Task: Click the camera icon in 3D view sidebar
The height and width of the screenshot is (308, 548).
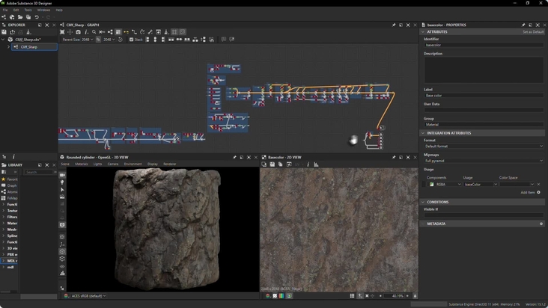Action: (x=62, y=175)
